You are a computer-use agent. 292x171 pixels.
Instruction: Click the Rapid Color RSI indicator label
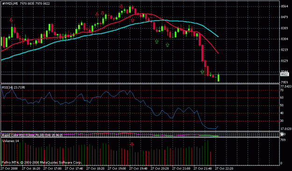click(x=32, y=135)
